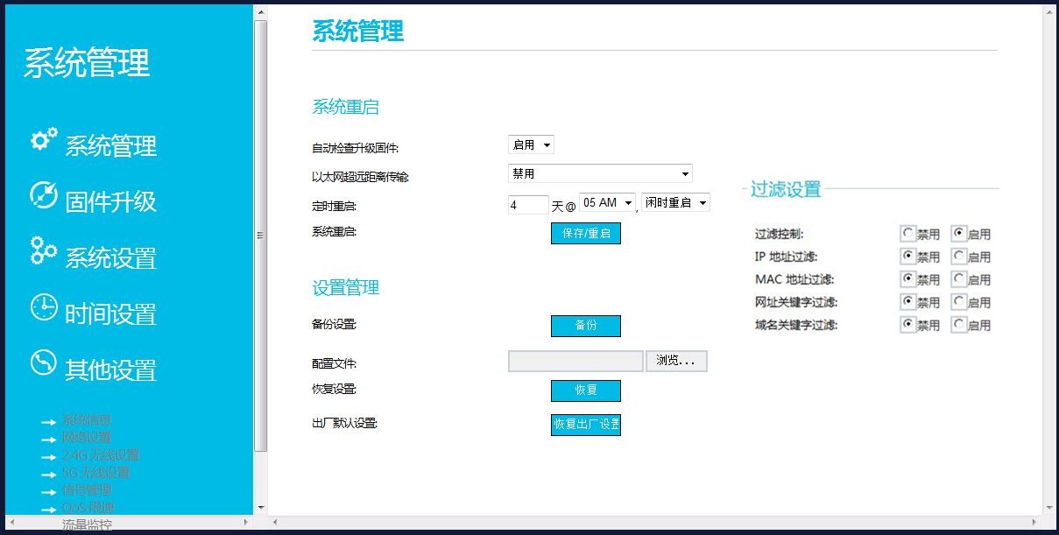Click the gears icon beside 系统管理

(x=44, y=140)
